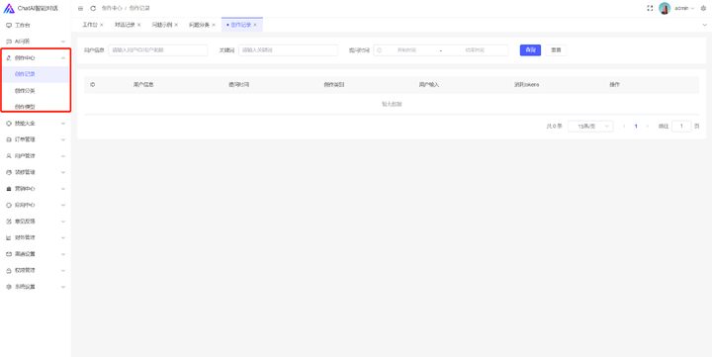712x357 pixels.
Task: Click the 重置 reset button
Action: pyautogui.click(x=556, y=50)
